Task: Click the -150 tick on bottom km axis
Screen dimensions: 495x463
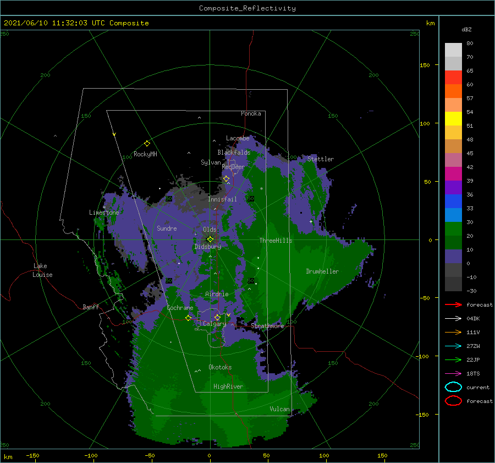Action: 32,455
